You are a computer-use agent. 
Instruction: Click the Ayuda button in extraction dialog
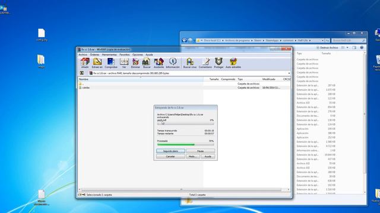[x=208, y=156]
